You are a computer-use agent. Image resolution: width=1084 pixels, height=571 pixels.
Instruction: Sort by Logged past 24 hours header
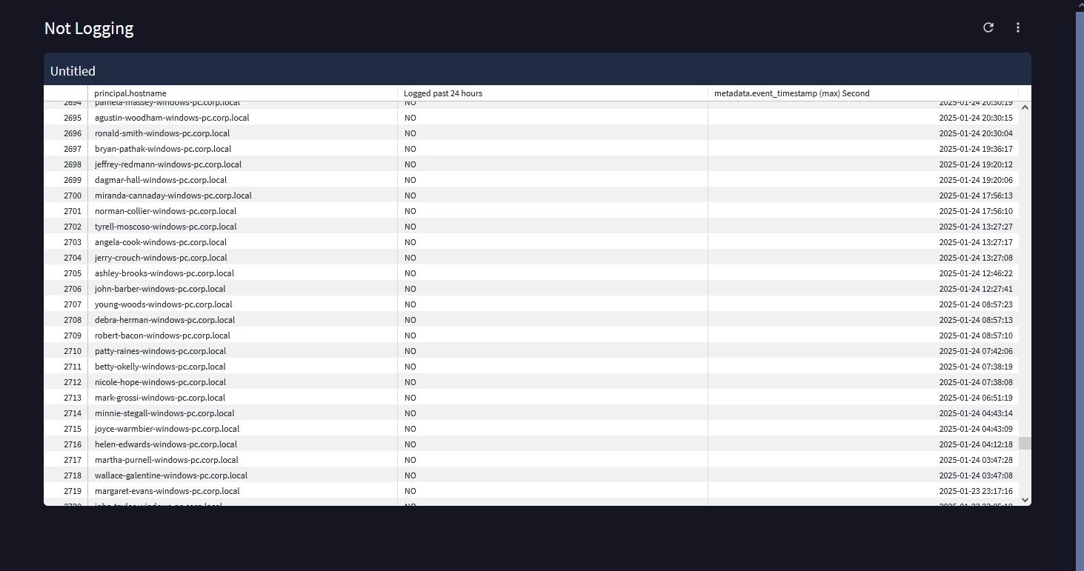[443, 93]
